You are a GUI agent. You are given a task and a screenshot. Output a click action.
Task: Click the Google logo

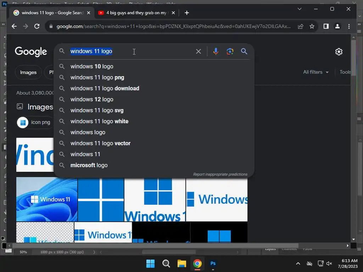point(31,52)
